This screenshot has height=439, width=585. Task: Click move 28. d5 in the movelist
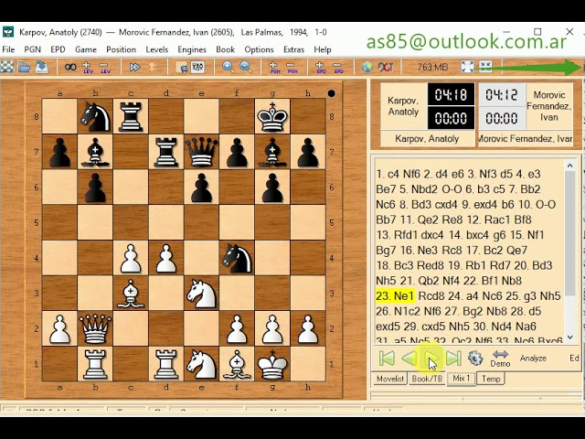524,311
